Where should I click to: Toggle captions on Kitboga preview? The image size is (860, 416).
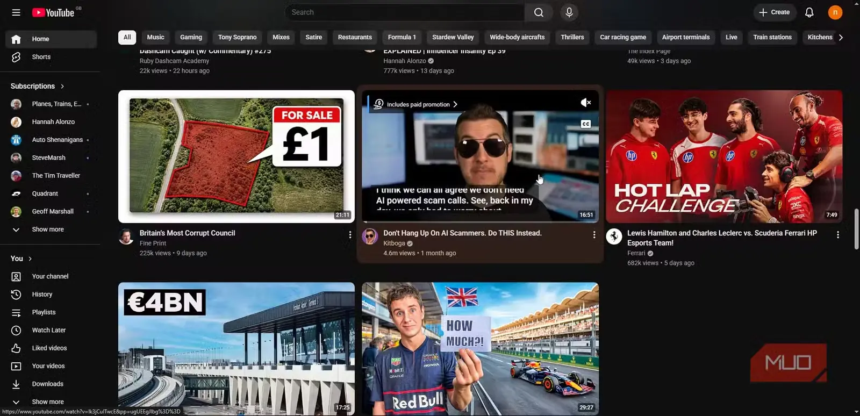click(586, 124)
